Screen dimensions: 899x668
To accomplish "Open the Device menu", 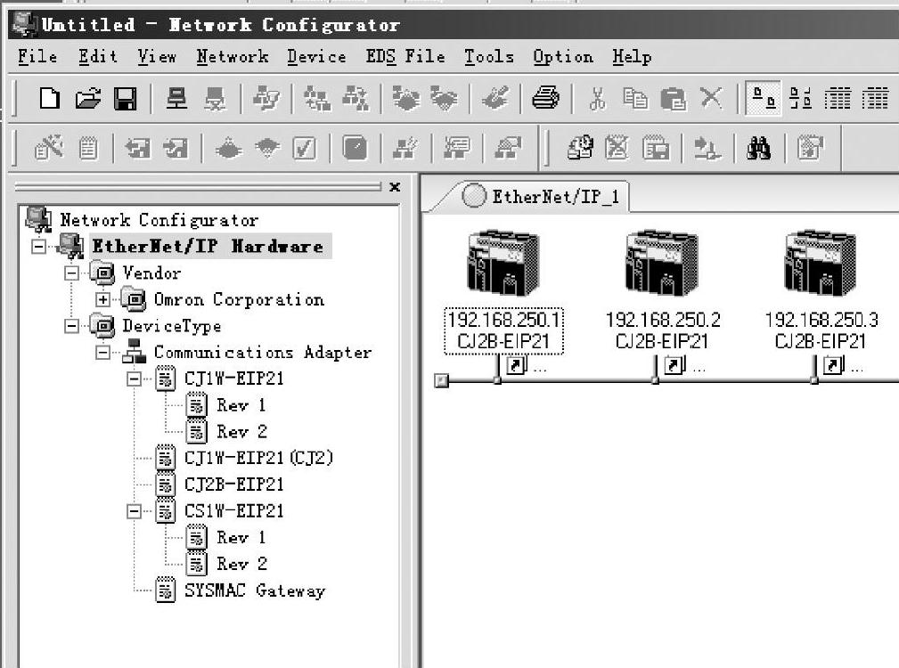I will point(316,57).
